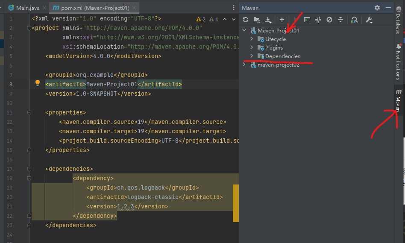
Task: Click the lightbulb intention icon
Action: pyautogui.click(x=38, y=83)
